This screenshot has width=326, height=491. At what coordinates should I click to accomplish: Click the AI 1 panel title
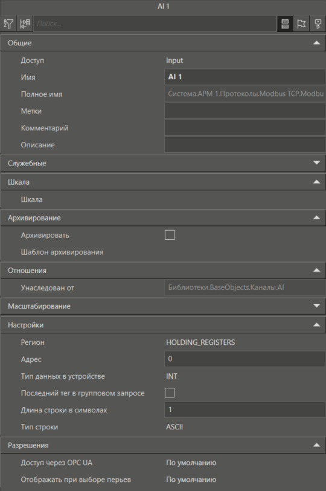point(163,6)
